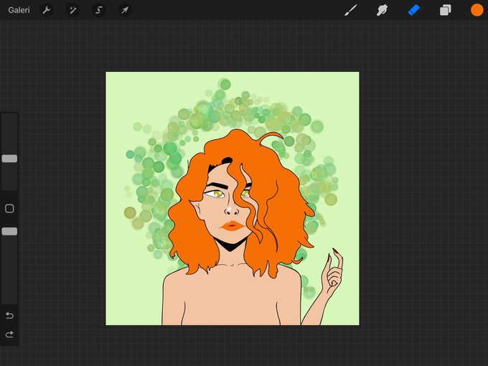The image size is (488, 366).
Task: Open the Adjustments magic wand menu
Action: [x=72, y=10]
